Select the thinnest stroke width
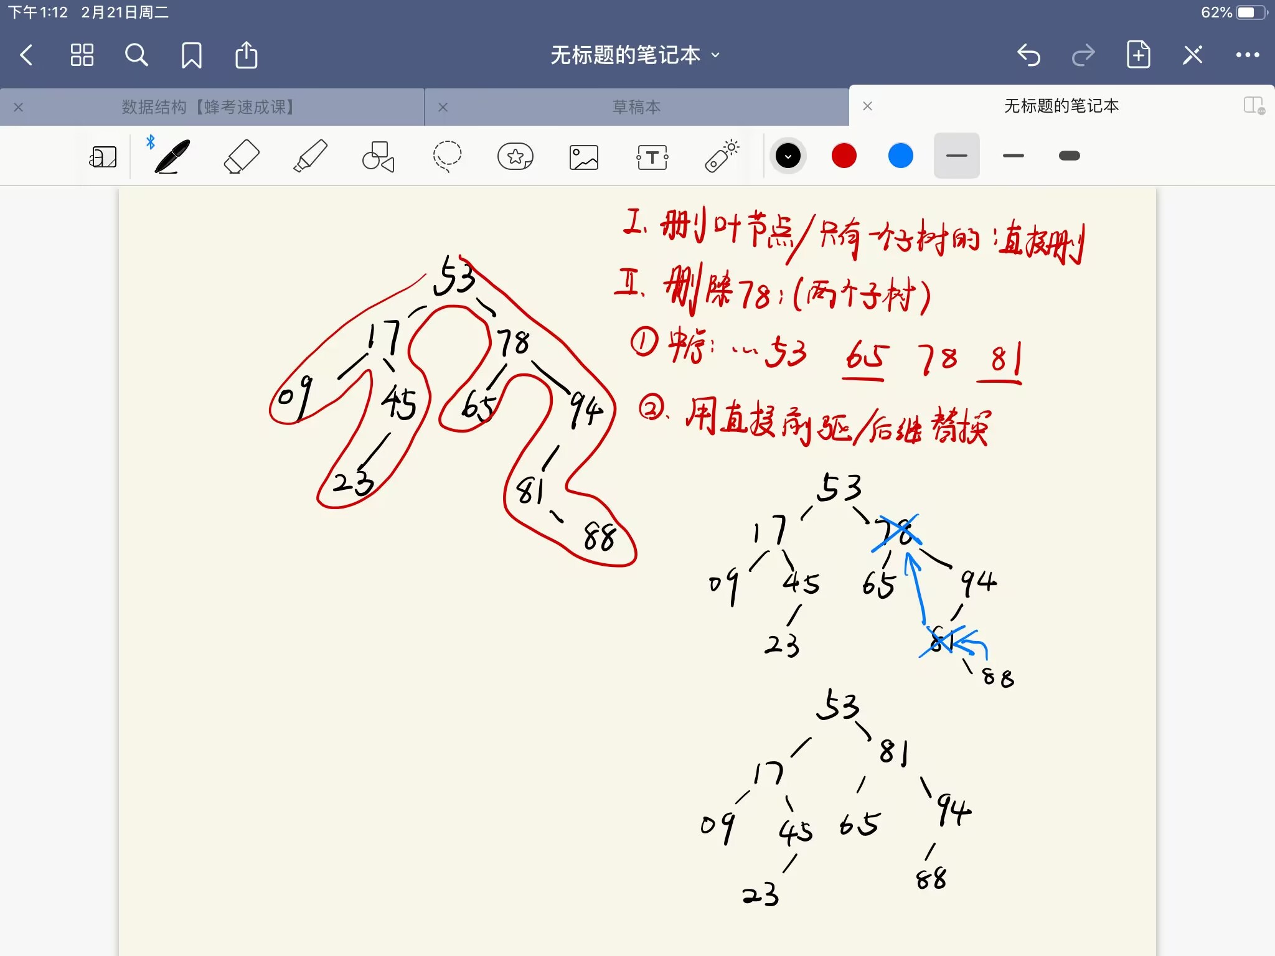This screenshot has width=1275, height=956. pyautogui.click(x=956, y=156)
